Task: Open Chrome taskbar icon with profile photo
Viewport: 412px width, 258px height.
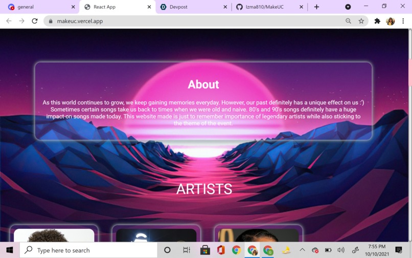Action: click(252, 250)
